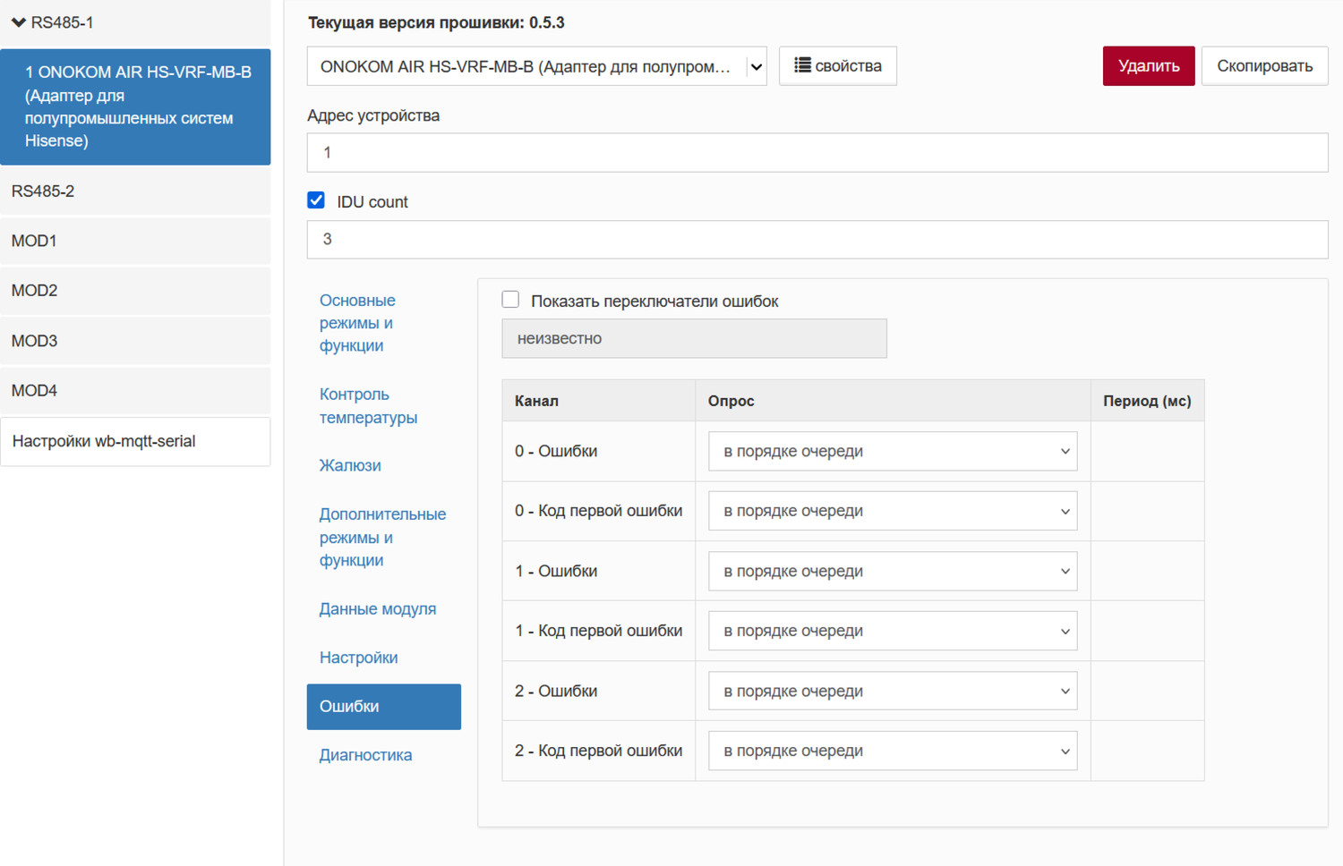
Task: Open the Контроль температуры tab
Action: [x=368, y=406]
